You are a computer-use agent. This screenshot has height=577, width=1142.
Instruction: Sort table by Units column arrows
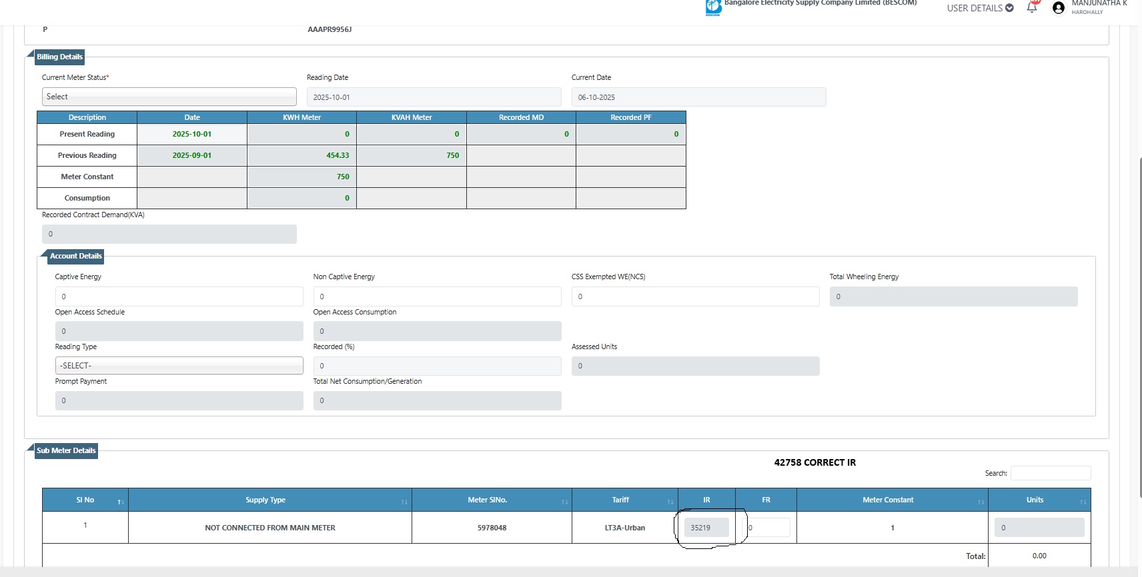point(1083,501)
